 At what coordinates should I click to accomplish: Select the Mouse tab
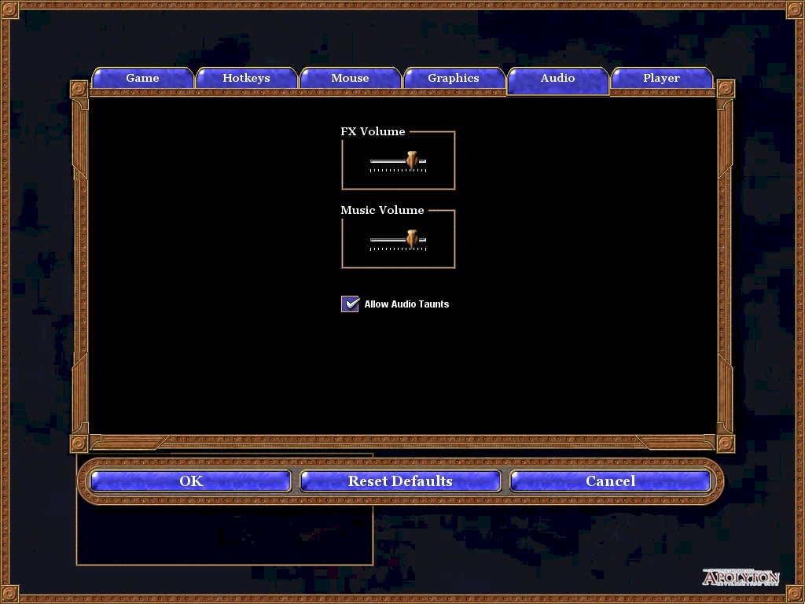click(350, 78)
